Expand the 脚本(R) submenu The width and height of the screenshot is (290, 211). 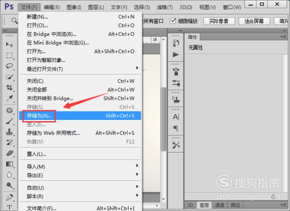[x=137, y=195]
